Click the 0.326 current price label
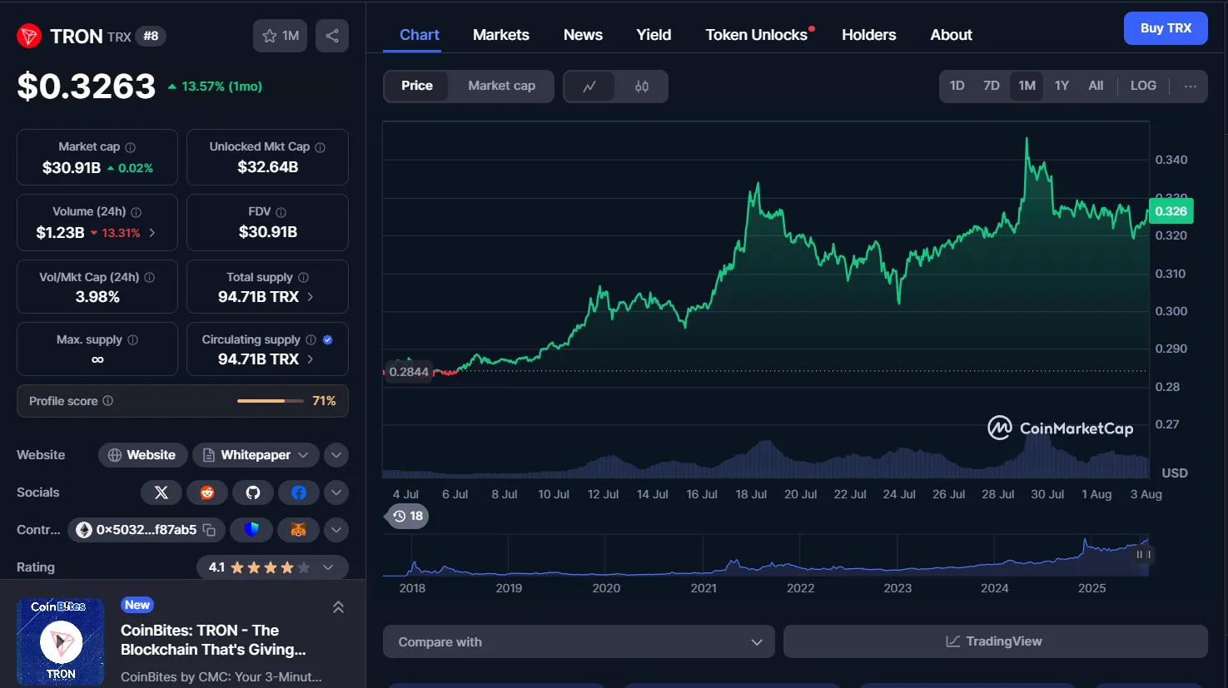 [x=1171, y=211]
